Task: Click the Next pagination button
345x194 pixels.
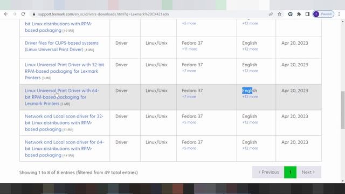Action: pos(309,172)
